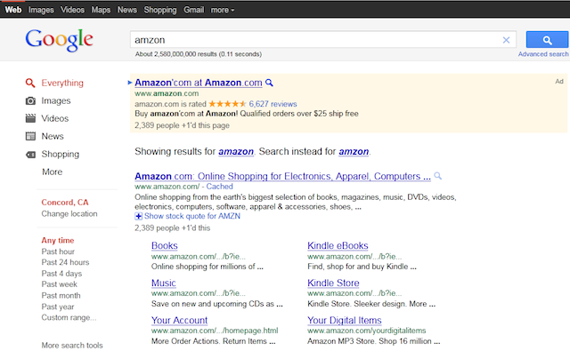Image resolution: width=570 pixels, height=351 pixels.
Task: Clear the search box with X icon
Action: point(506,40)
